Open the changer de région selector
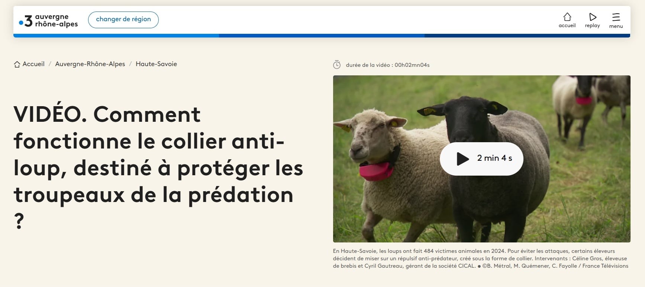Screen dimensions: 645x287 click(123, 19)
